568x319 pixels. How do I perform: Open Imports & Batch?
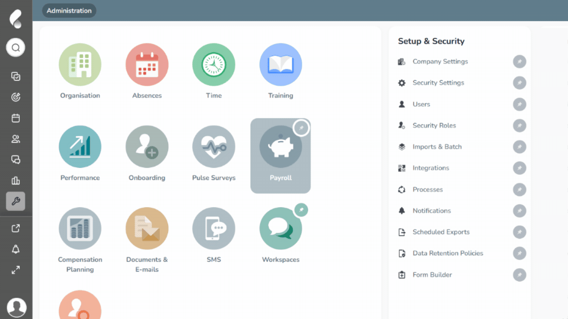pos(437,147)
